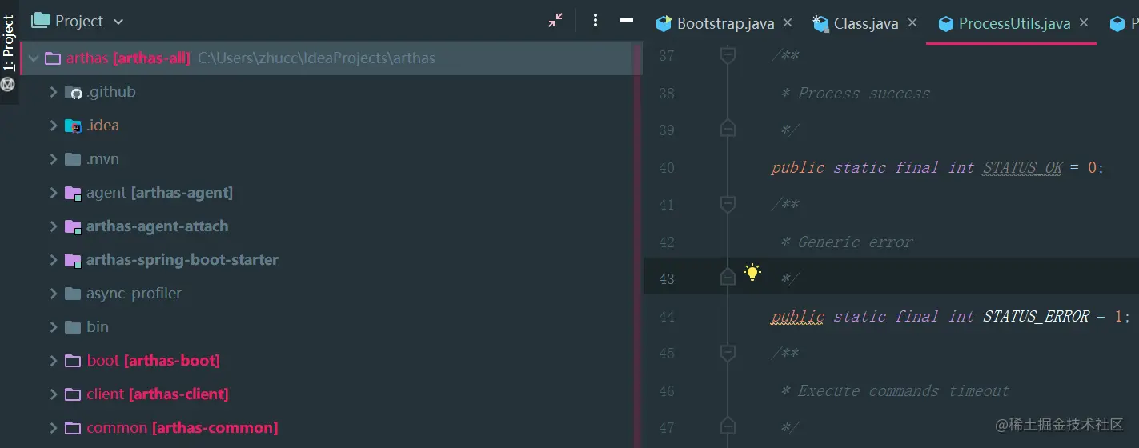1139x448 pixels.
Task: Select the .idea folder icon
Action: click(73, 126)
